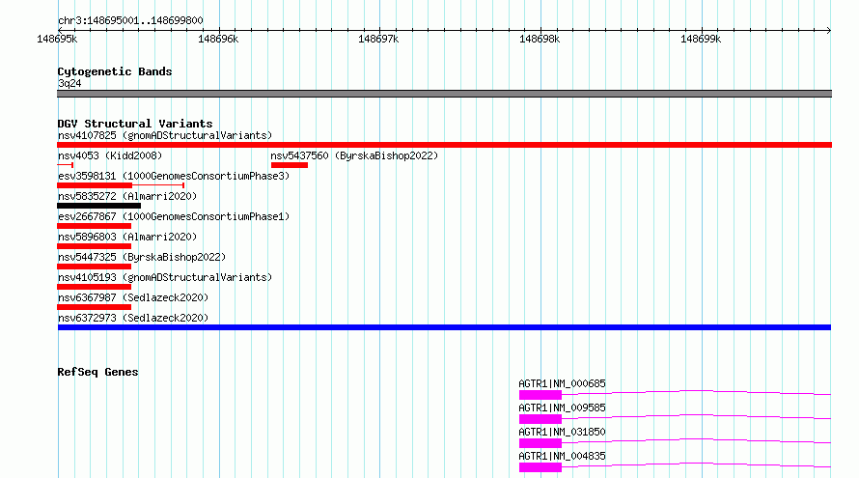Click the 148698k ruler tick label
859x478 pixels.
[540, 39]
